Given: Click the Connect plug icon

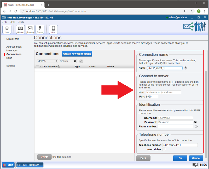Looking at the screenshot, I should (40, 29).
